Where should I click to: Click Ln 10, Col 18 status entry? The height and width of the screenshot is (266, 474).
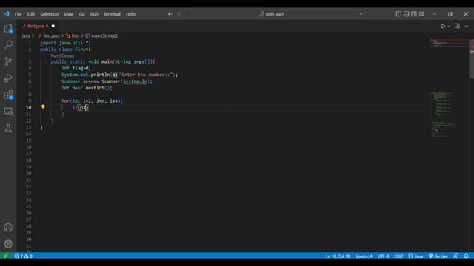coord(338,256)
